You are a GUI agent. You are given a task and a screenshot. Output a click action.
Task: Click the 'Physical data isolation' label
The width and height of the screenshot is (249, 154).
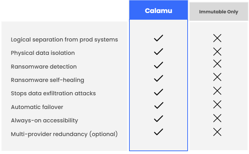pyautogui.click(x=43, y=53)
